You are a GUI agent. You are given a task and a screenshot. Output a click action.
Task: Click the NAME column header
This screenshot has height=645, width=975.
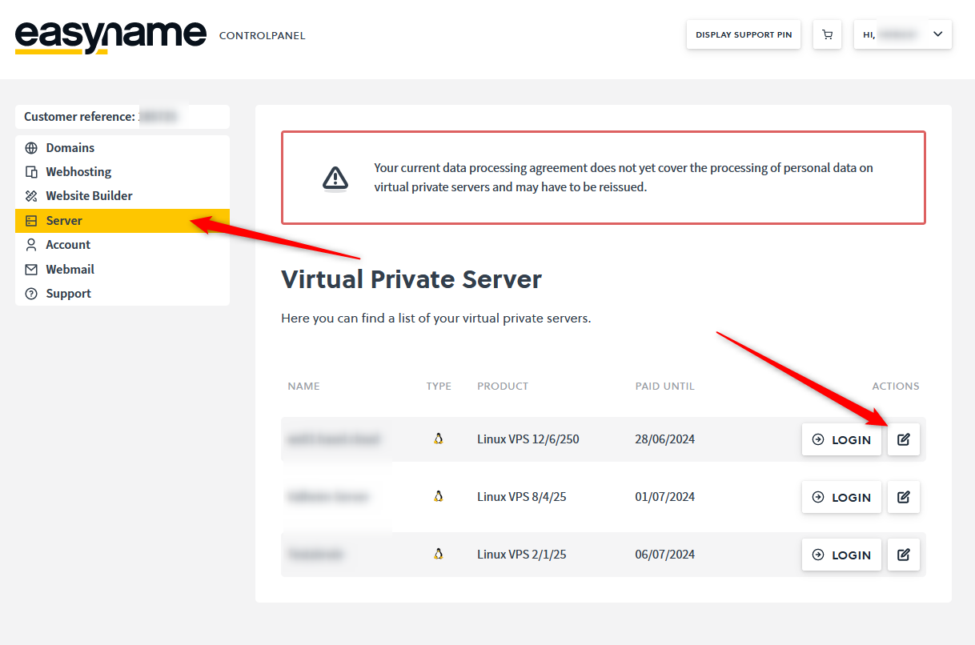(x=303, y=386)
